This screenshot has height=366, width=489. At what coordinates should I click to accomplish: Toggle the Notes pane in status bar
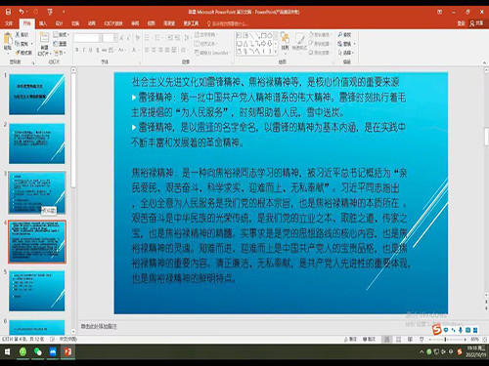click(x=351, y=339)
